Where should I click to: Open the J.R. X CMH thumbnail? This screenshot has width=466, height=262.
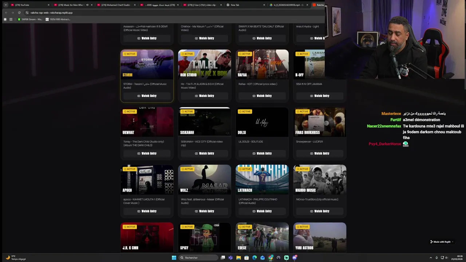point(147,237)
